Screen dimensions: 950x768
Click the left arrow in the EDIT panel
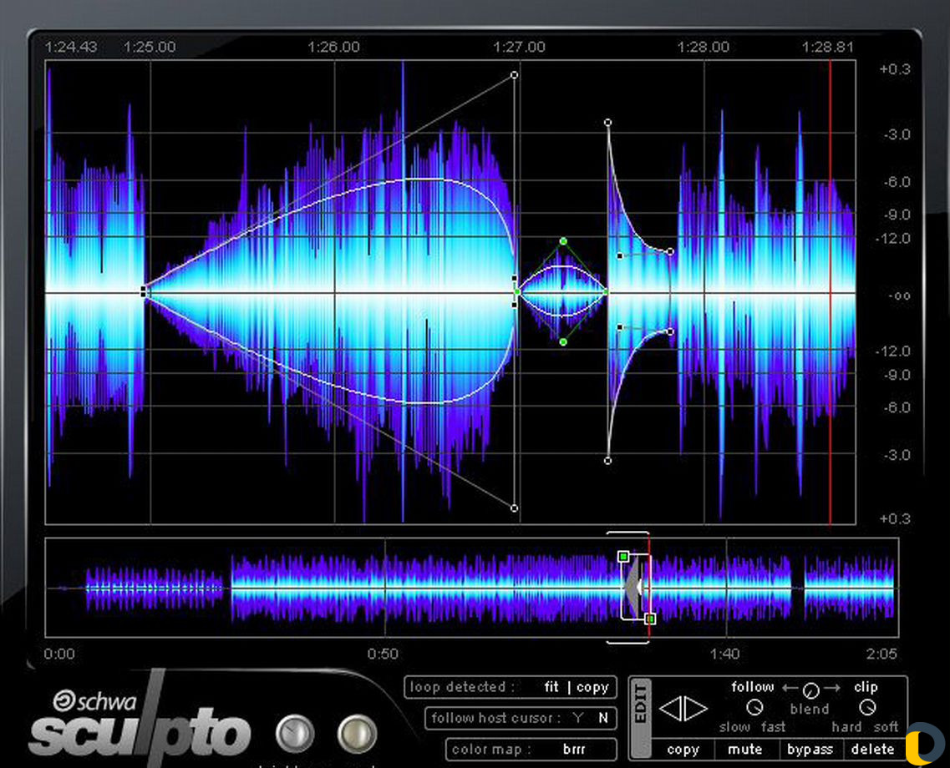click(x=671, y=710)
